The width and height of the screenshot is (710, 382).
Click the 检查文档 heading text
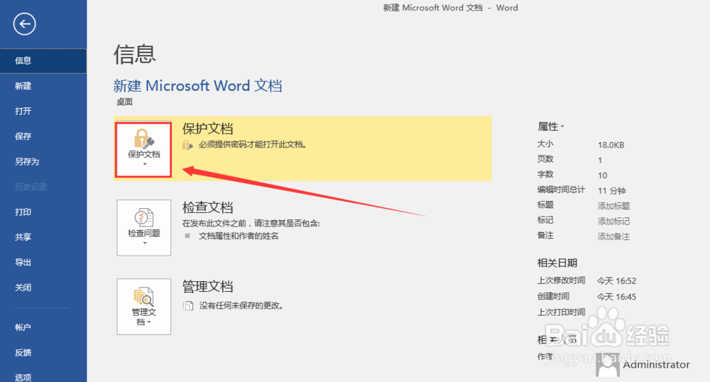[x=207, y=208]
